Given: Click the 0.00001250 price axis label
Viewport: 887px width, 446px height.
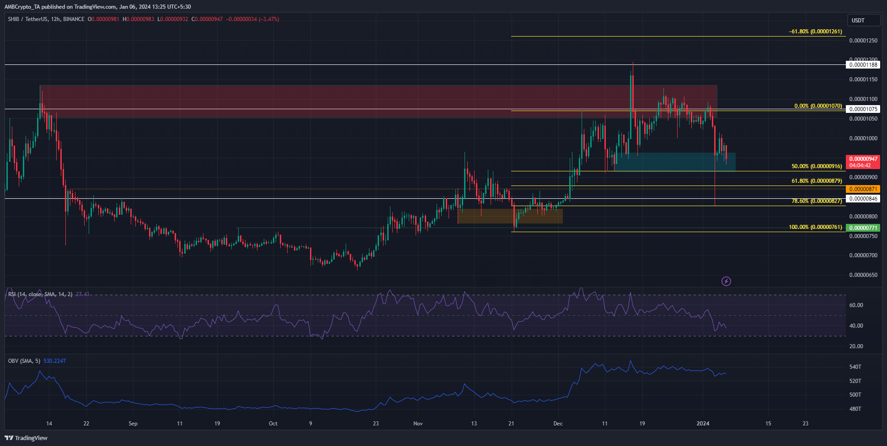Looking at the screenshot, I should 863,41.
